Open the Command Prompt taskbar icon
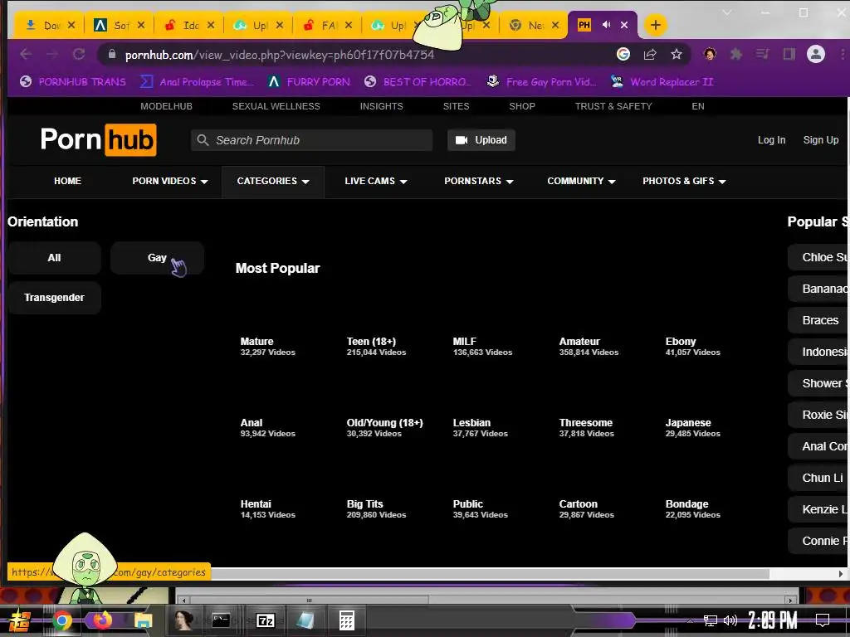The image size is (850, 637). (x=221, y=620)
